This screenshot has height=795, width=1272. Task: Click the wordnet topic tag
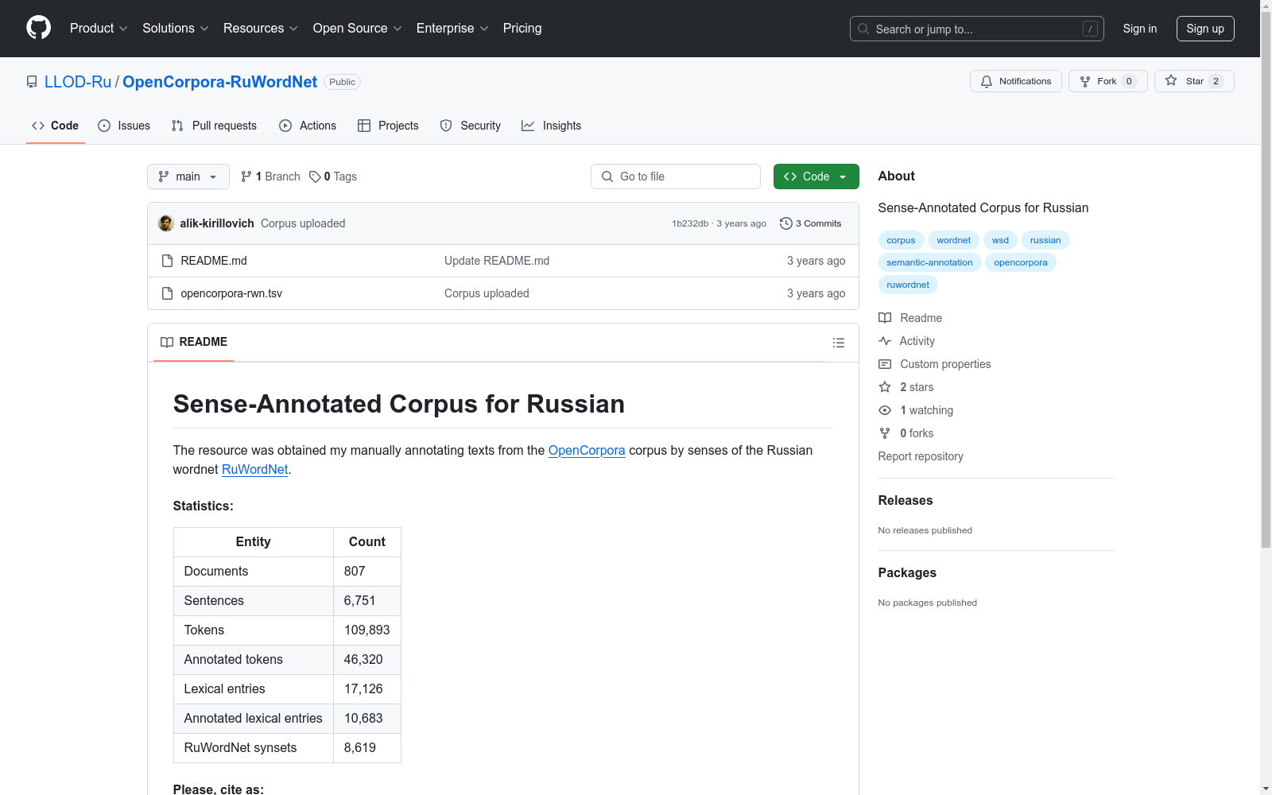point(953,240)
